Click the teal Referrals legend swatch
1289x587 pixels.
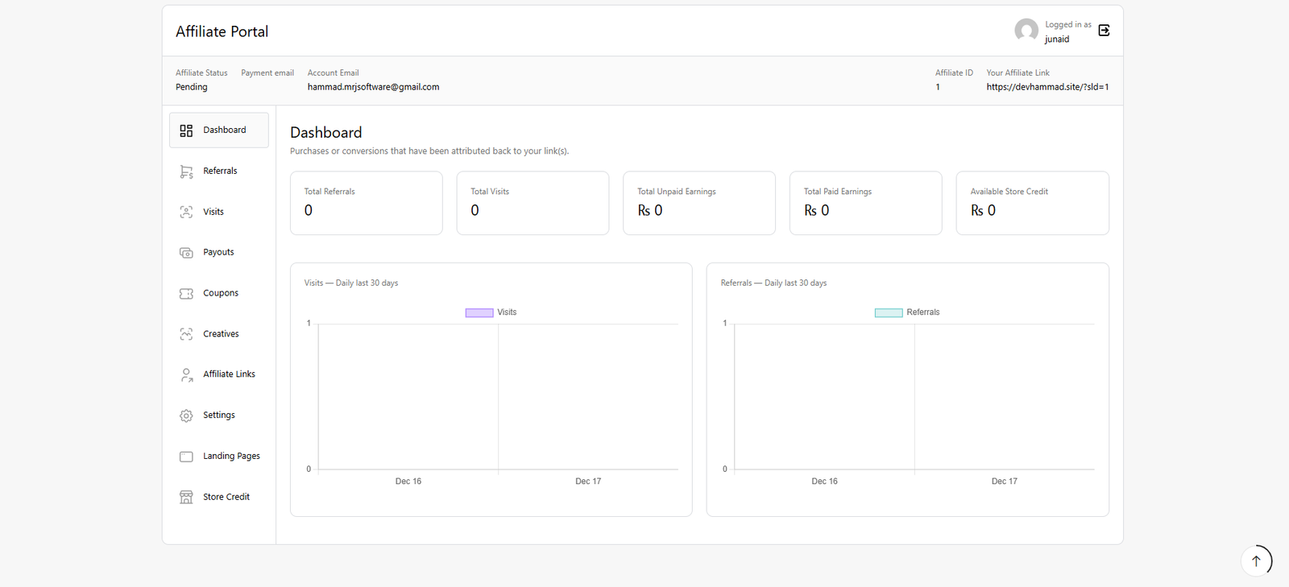point(889,312)
